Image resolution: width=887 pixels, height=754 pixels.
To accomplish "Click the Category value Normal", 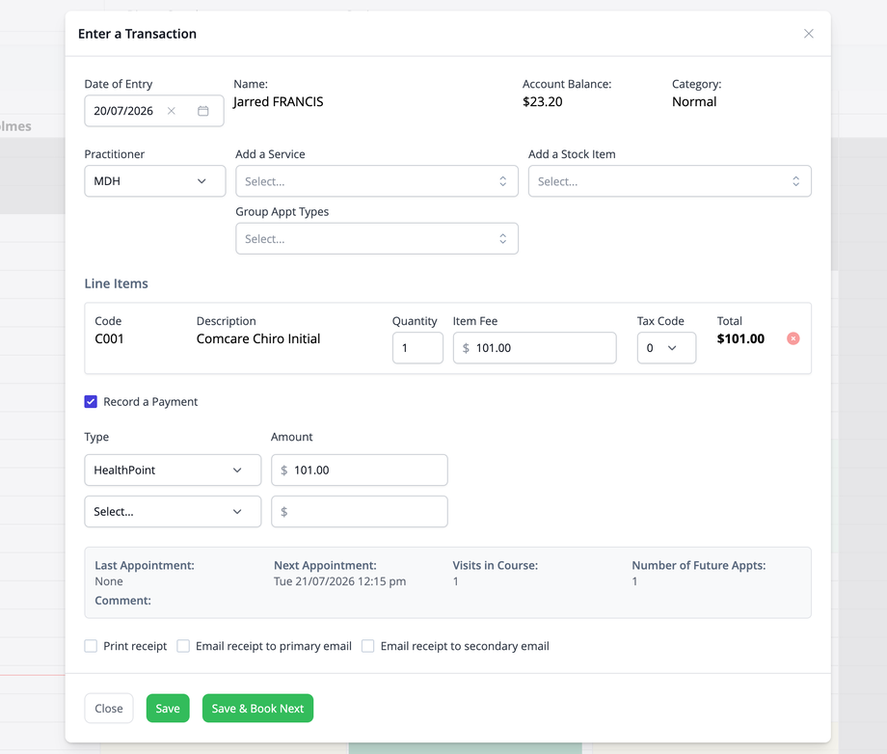I will pos(694,102).
